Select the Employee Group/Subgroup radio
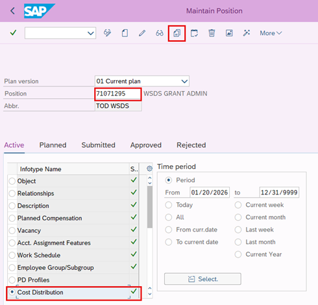Image resolution: width=318 pixels, height=305 pixels. (12, 267)
